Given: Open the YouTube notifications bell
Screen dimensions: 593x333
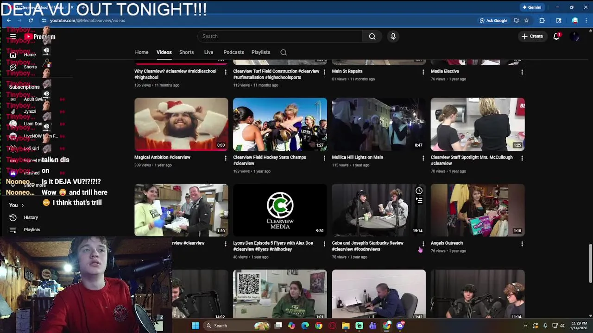Looking at the screenshot, I should 556,36.
